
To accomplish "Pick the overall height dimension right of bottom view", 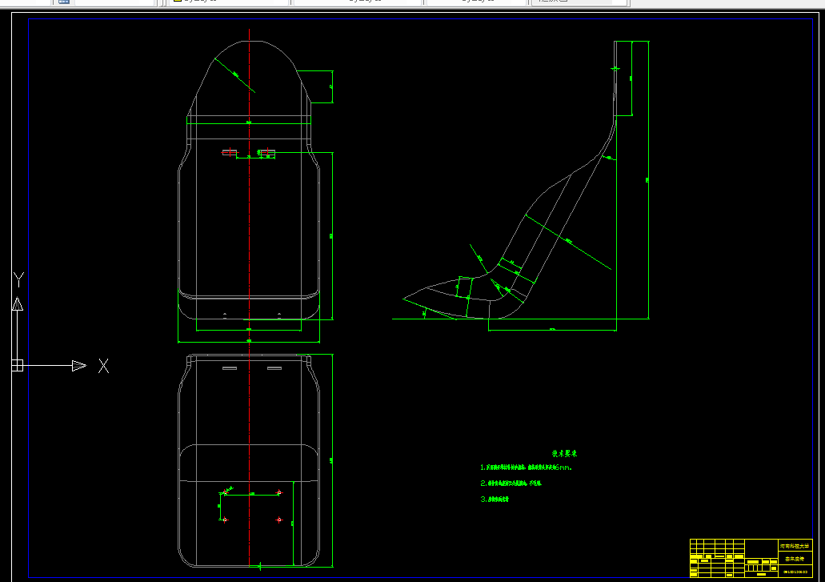I will pos(332,460).
